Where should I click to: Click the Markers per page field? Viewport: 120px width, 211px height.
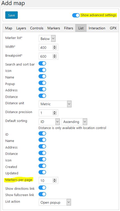tap(48, 180)
